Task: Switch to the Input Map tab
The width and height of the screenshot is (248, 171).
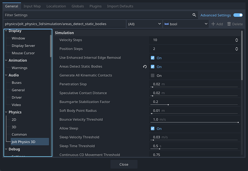Action: coord(32,6)
